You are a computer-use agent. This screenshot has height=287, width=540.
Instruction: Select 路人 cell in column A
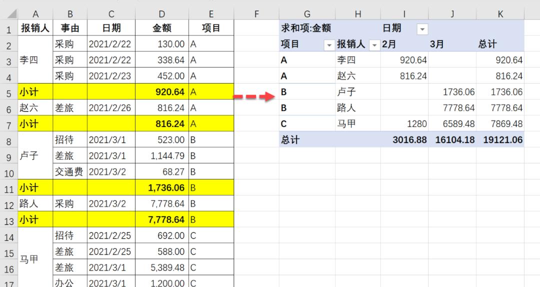click(35, 203)
